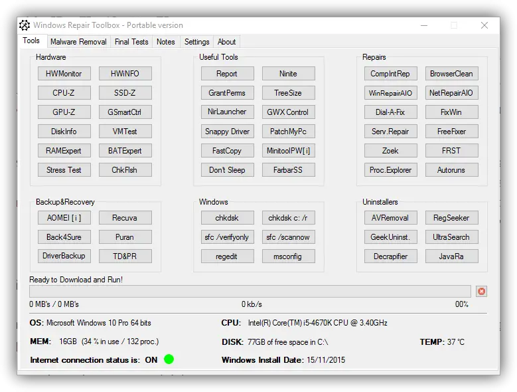Run ChkFlsh
The image size is (517, 392).
[x=125, y=170]
